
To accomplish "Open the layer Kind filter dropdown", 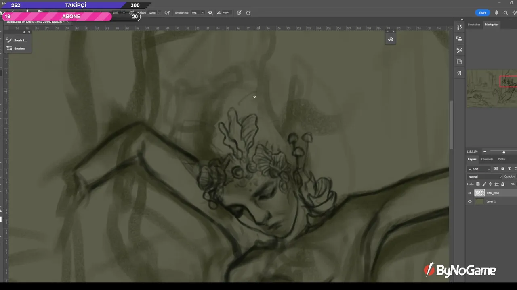I will pyautogui.click(x=479, y=169).
